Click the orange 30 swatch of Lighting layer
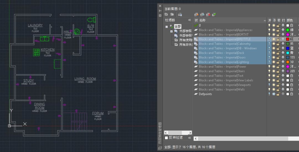Viewport: 299px width, 152px height. (288, 62)
